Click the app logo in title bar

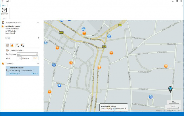(2, 1)
